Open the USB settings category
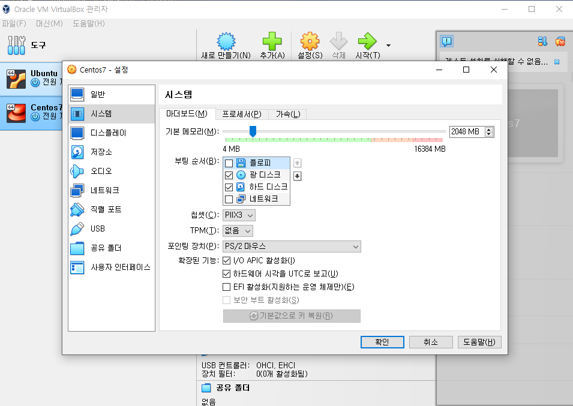This screenshot has width=573, height=406. click(x=112, y=229)
